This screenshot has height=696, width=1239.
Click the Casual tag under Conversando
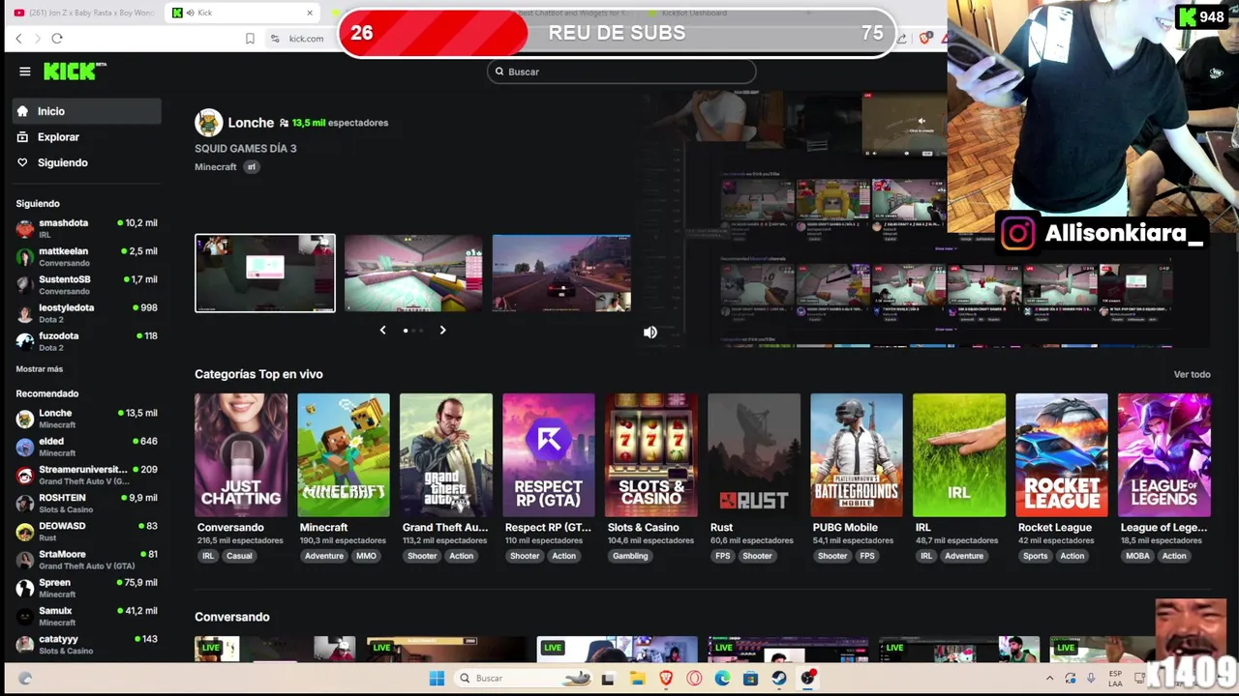pyautogui.click(x=239, y=556)
